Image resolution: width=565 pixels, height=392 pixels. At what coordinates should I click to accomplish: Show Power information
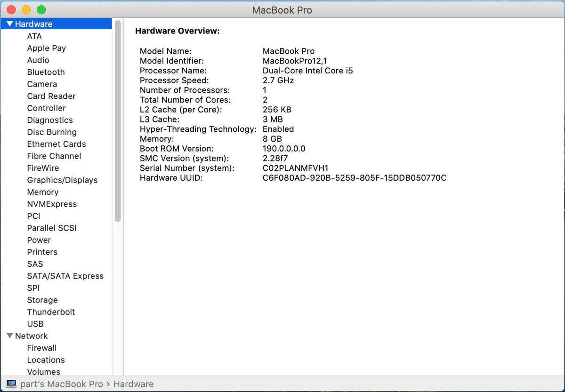coord(39,240)
